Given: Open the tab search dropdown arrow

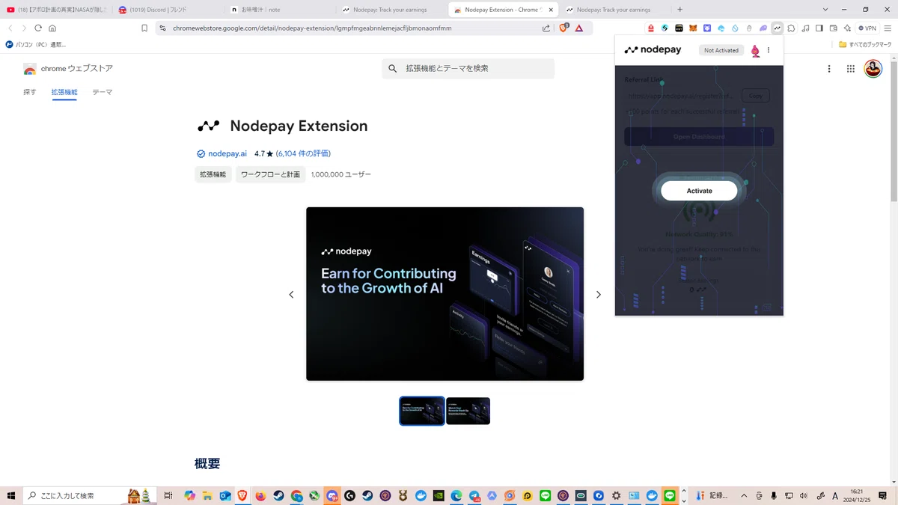Looking at the screenshot, I should (x=825, y=10).
